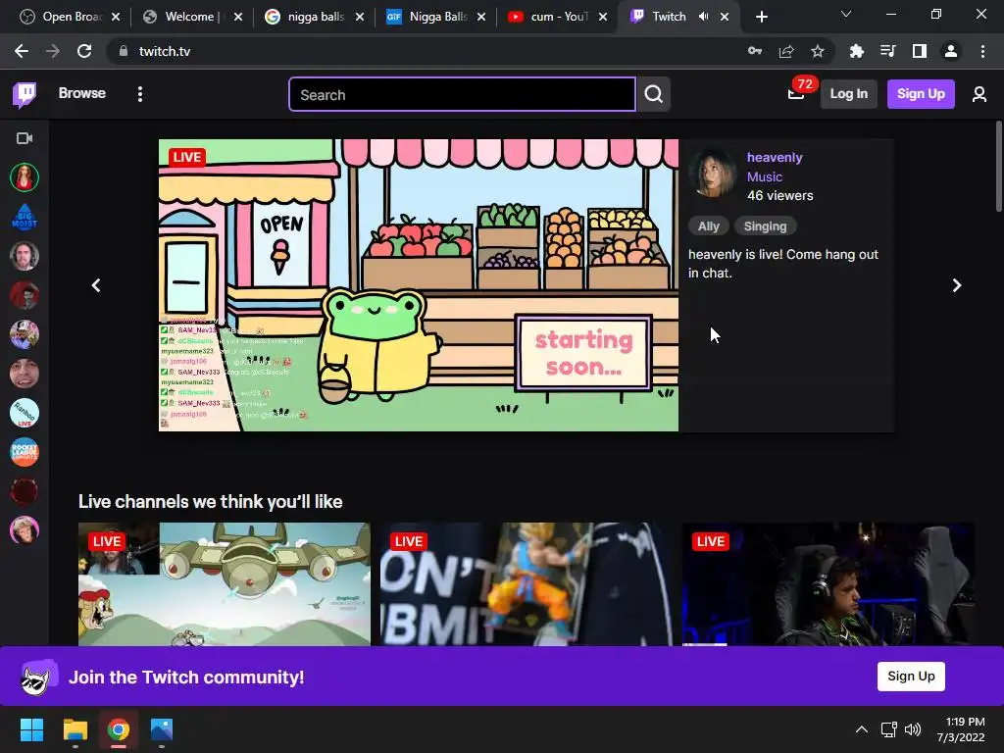The image size is (1004, 753).
Task: Show the previous featured stream in carousel
Action: pos(96,285)
